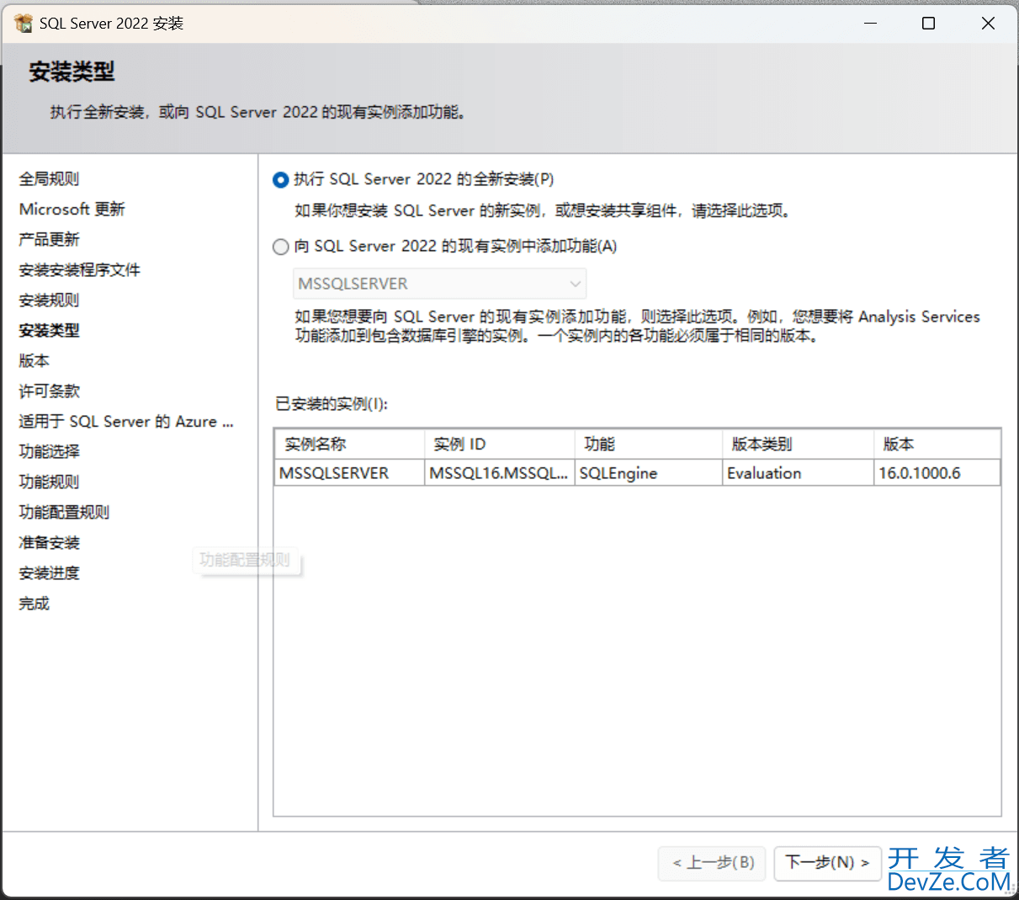Image resolution: width=1019 pixels, height=900 pixels.
Task: Select the MSSQLSERVER instance name cell
Action: coord(349,473)
